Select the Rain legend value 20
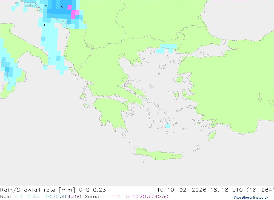The width and height of the screenshot is (274, 200). [56, 196]
